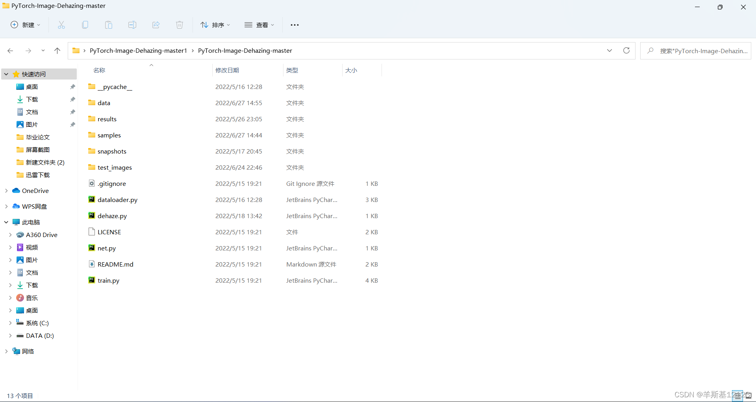Expand the OneDrive tree node
Viewport: 756px width, 402px height.
[x=6, y=191]
